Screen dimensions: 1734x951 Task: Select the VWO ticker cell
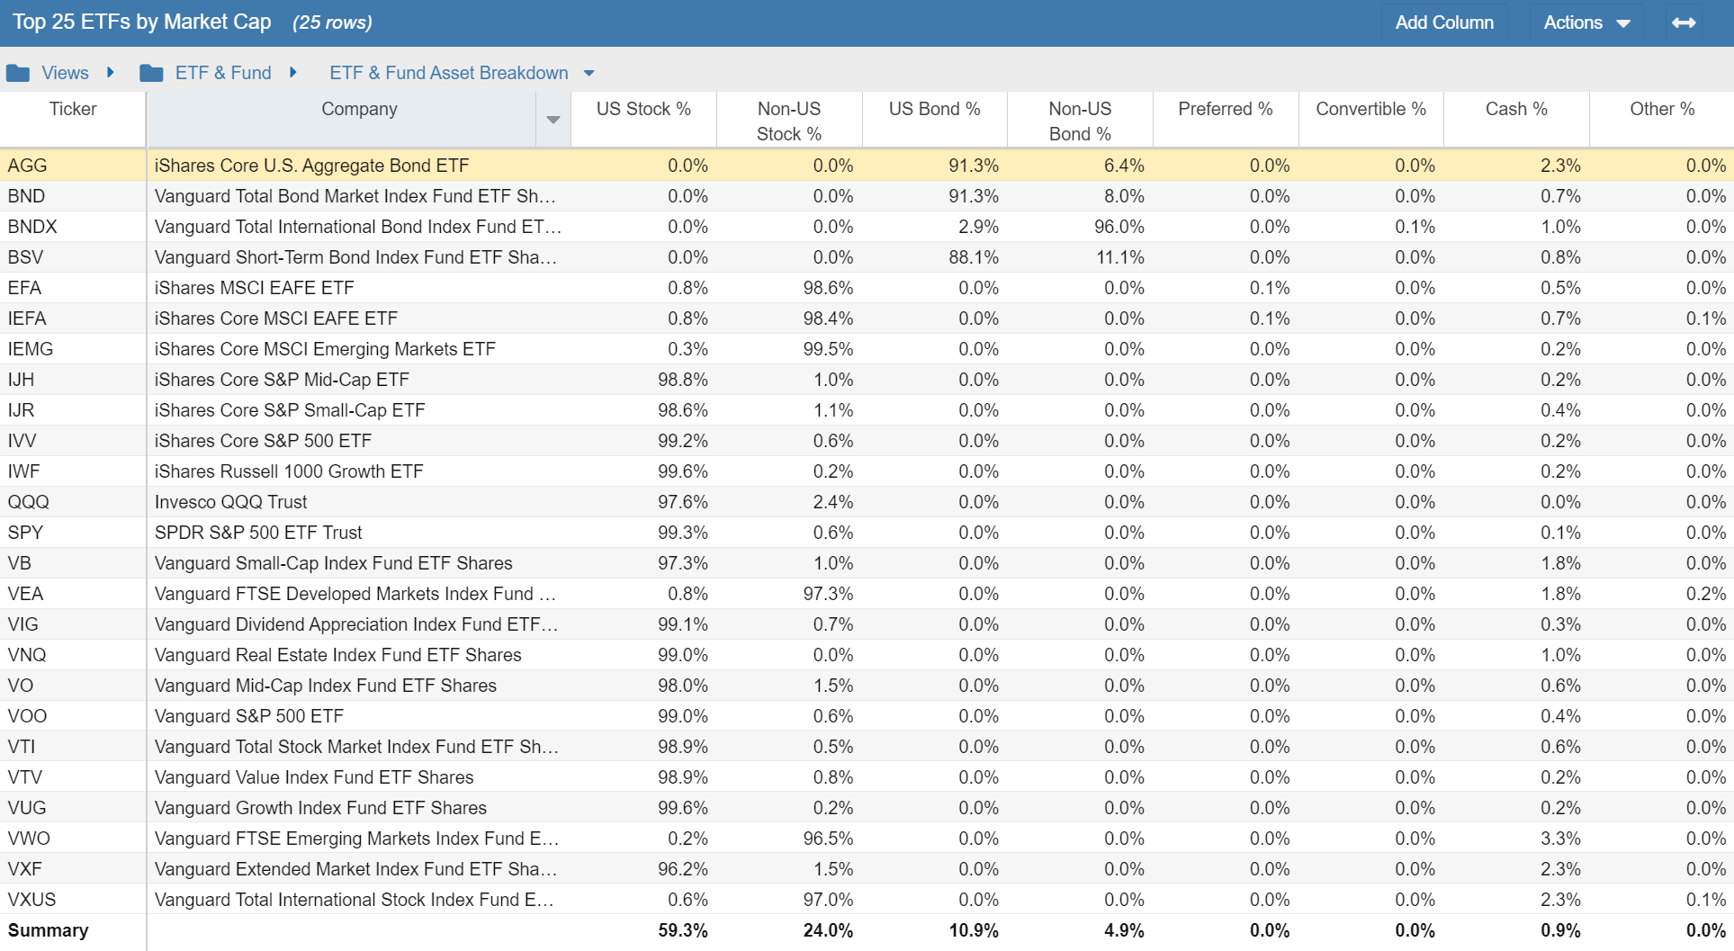coord(73,839)
